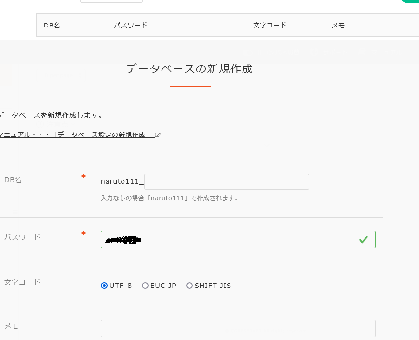Switch encoding to EUC-JP
This screenshot has height=340, width=419.
tap(145, 286)
